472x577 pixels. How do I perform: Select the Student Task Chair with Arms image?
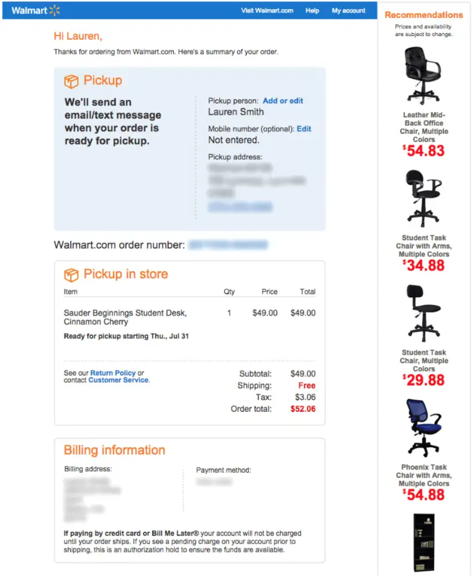[x=423, y=197]
